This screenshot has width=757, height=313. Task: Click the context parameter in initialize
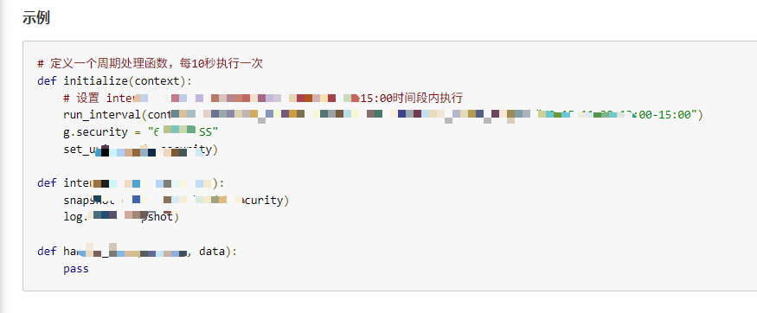pos(157,80)
